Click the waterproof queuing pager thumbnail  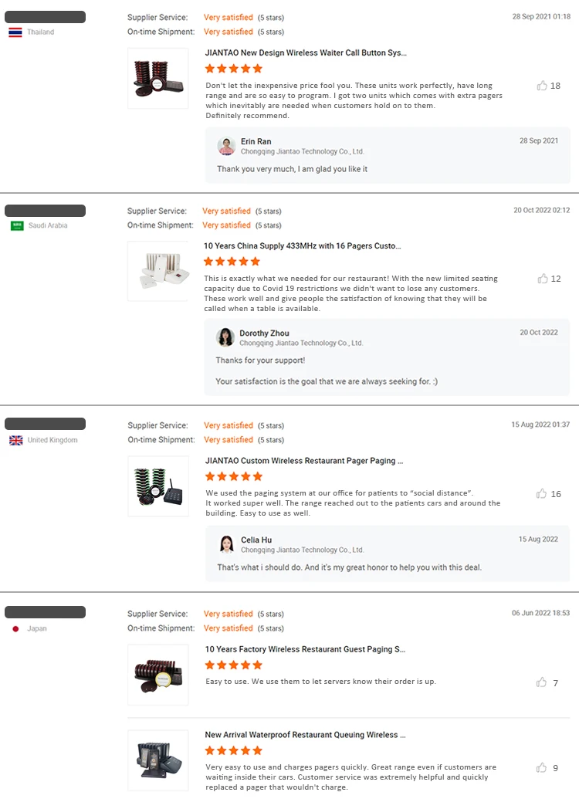tap(158, 760)
